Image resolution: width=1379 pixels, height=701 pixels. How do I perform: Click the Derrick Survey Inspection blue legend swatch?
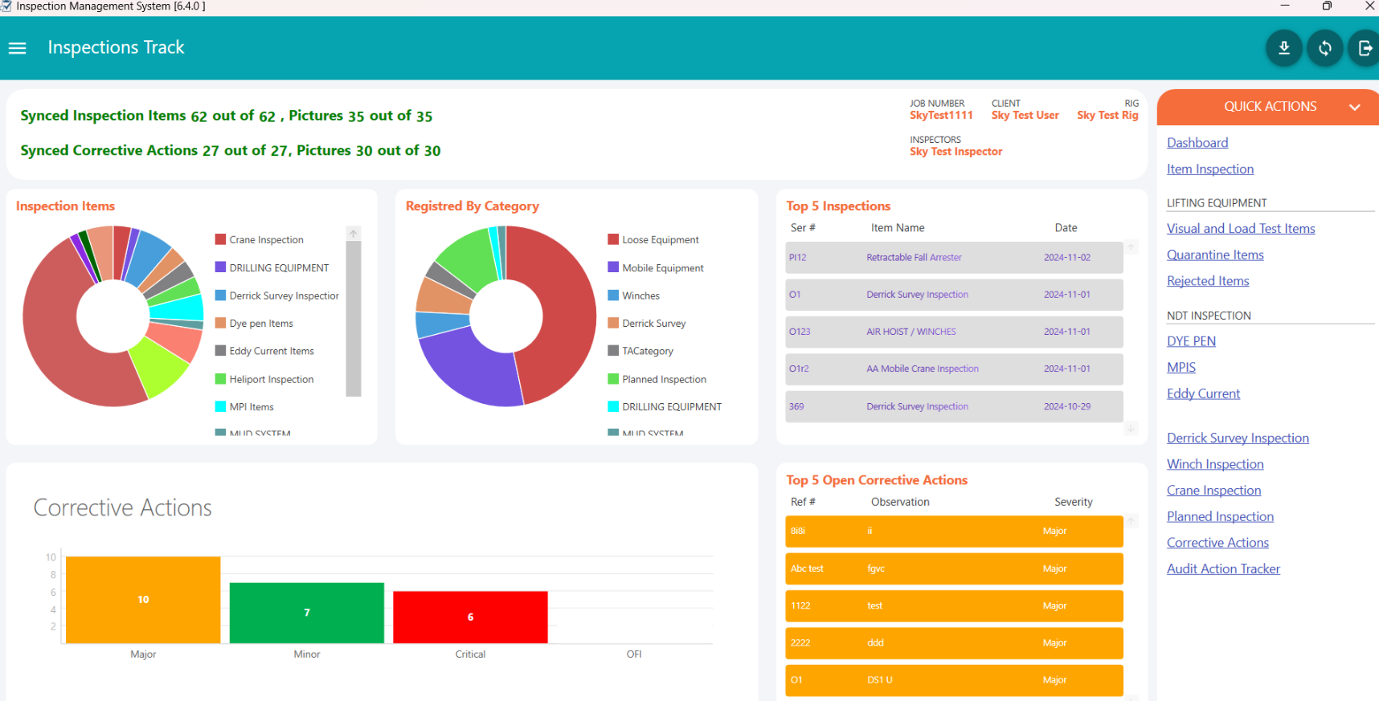tap(220, 295)
